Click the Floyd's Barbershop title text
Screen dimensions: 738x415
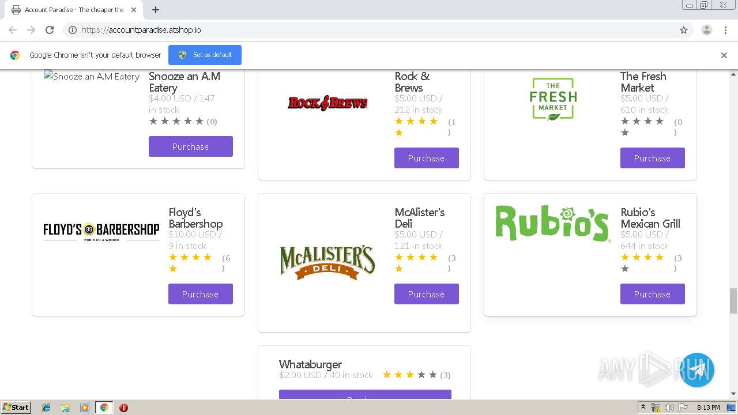coord(195,218)
